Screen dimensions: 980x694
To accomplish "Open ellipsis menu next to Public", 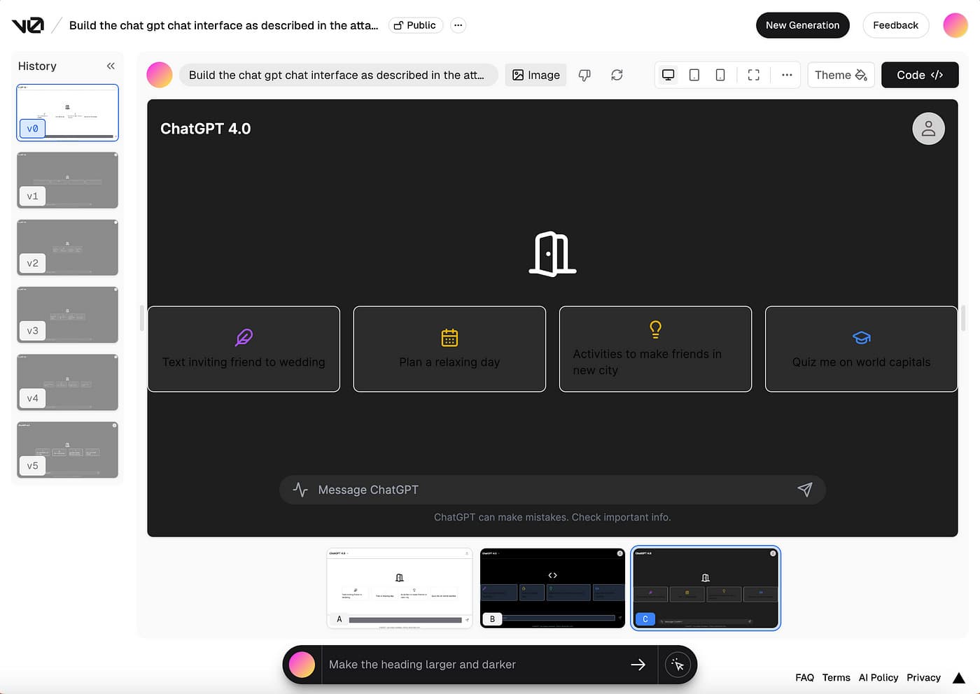I will coord(458,25).
